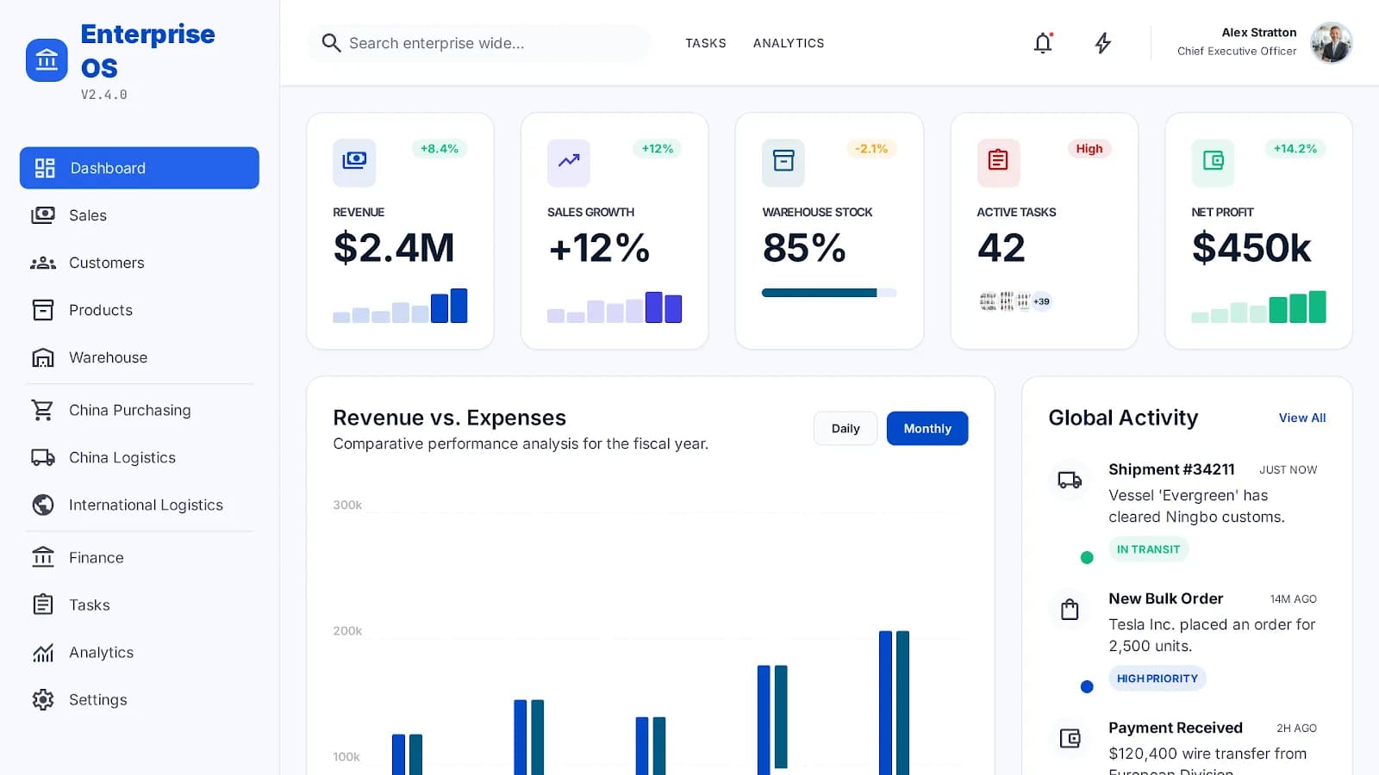Switch chart to Daily view

pos(845,428)
